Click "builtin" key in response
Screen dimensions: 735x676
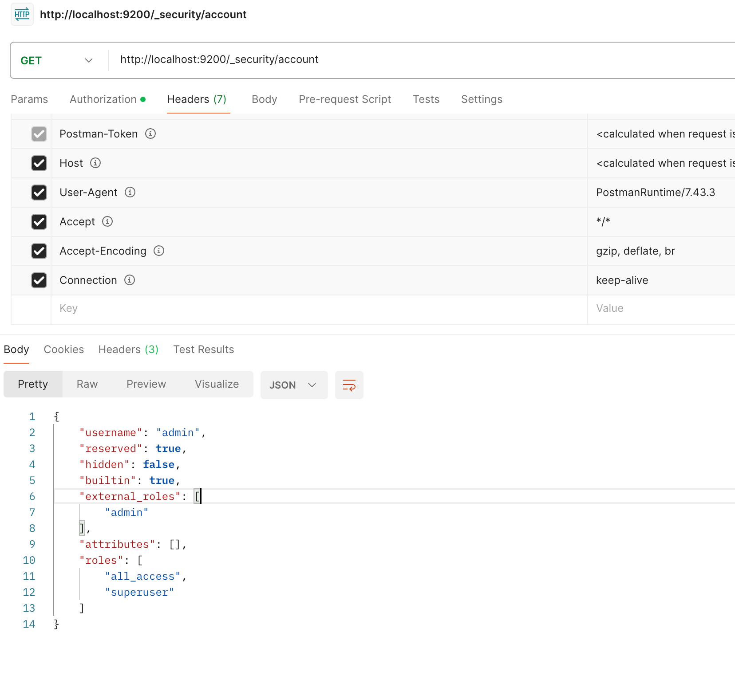[x=107, y=480]
